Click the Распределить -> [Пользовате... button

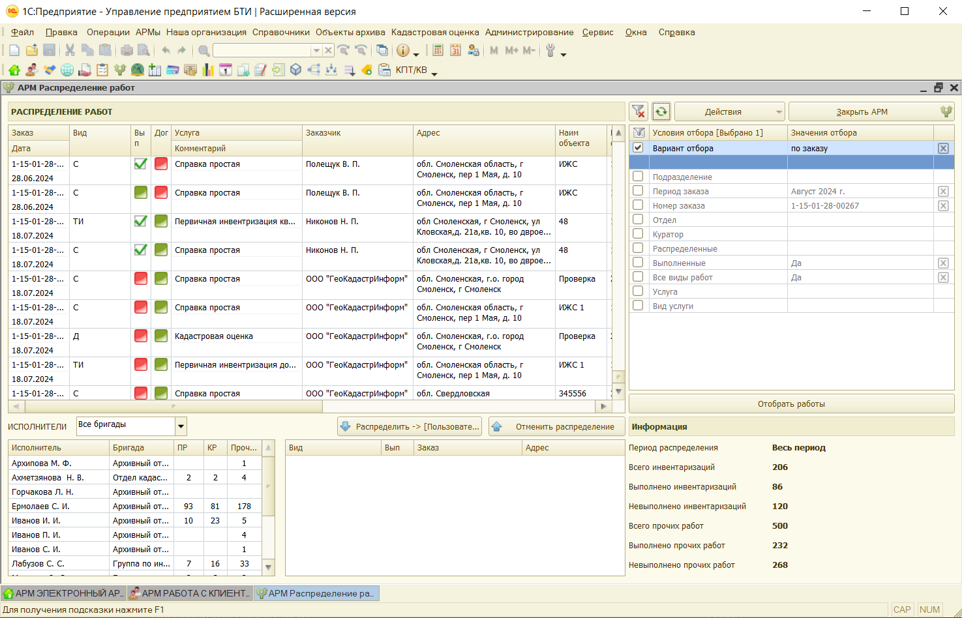[410, 427]
